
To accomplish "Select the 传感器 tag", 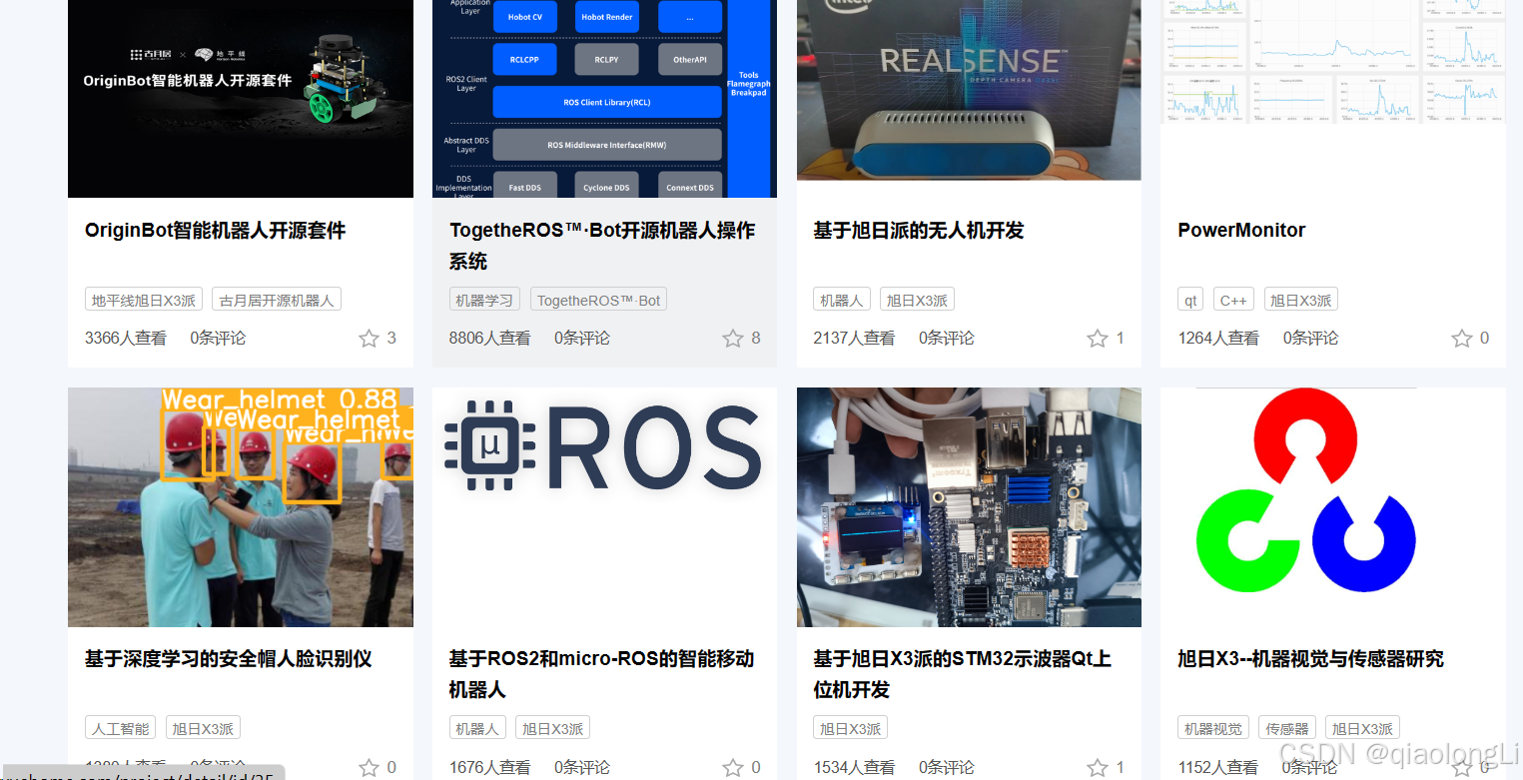I will click(x=1286, y=728).
